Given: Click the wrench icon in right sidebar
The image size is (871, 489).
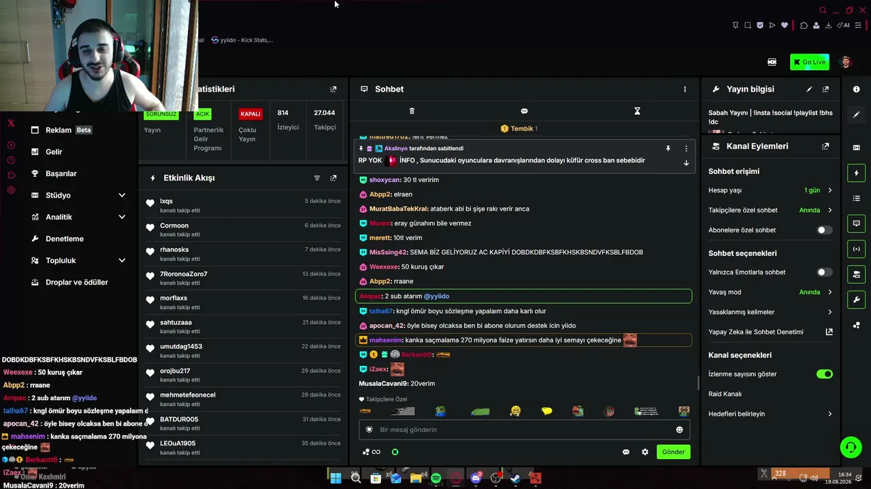Looking at the screenshot, I should (856, 300).
